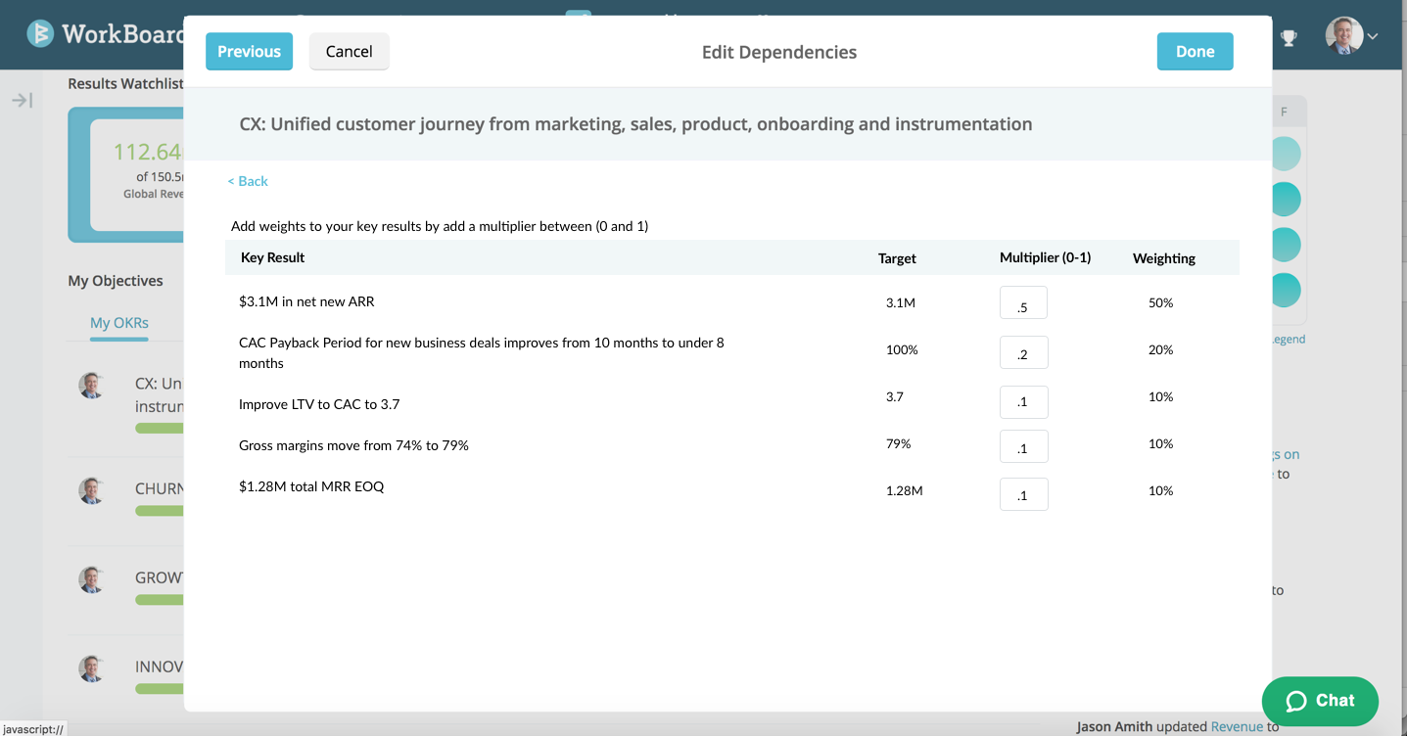Click the Done button

coord(1195,52)
